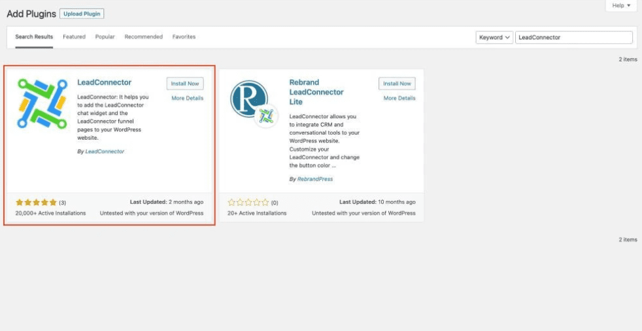Click the '2 items' count below results
This screenshot has width=642, height=331.
[628, 240]
